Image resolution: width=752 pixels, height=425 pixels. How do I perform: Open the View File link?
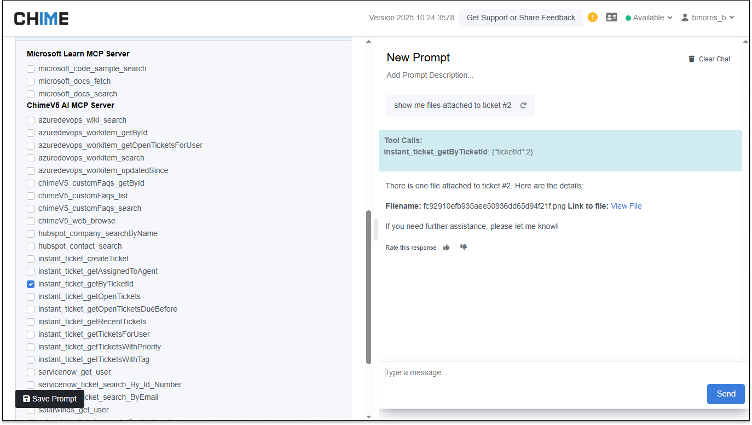pyautogui.click(x=626, y=206)
